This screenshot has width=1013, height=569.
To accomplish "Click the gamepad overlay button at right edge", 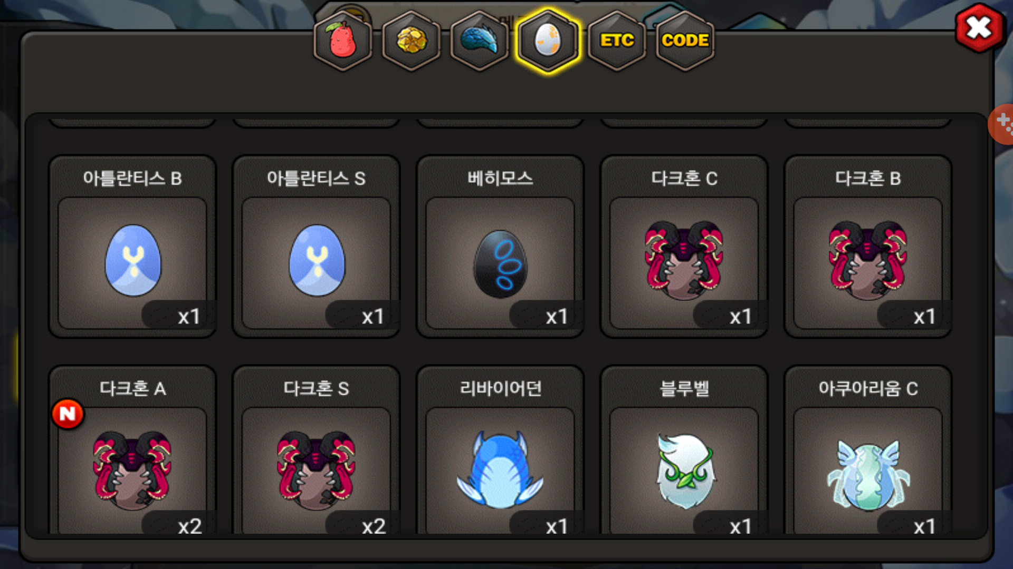I will point(1001,124).
